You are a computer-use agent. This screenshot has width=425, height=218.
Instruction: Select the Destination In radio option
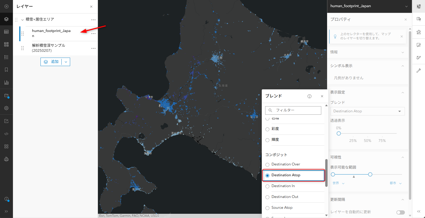click(267, 186)
